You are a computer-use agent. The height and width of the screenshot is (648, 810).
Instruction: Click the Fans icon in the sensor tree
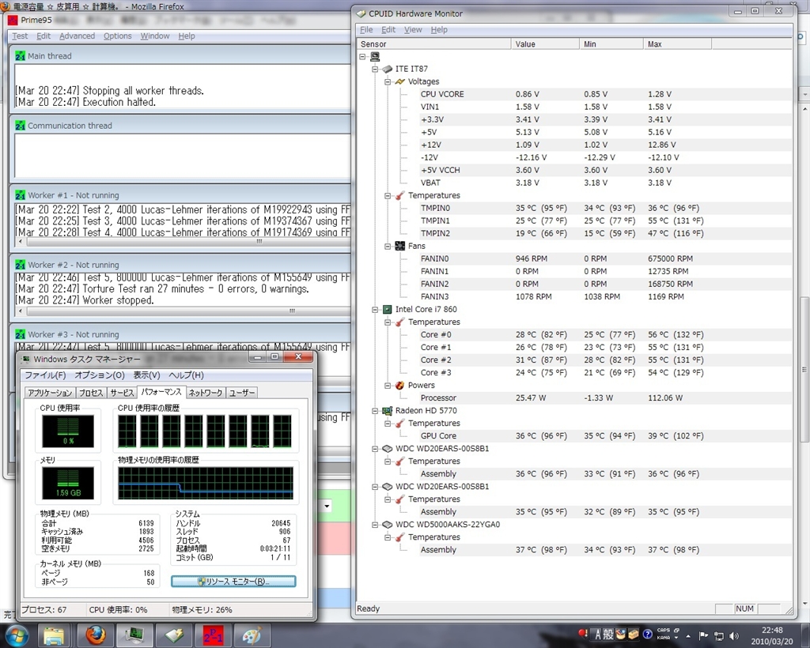(400, 246)
